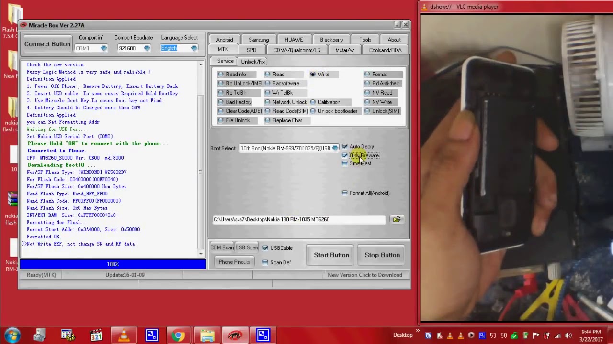Expand the Boot Select dropdown
Image resolution: width=613 pixels, height=344 pixels.
[x=335, y=148]
